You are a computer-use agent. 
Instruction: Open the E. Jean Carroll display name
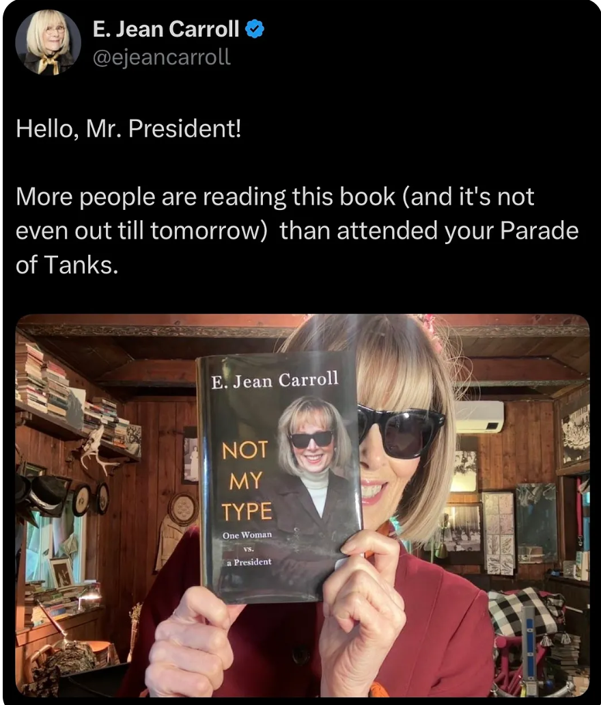(166, 29)
